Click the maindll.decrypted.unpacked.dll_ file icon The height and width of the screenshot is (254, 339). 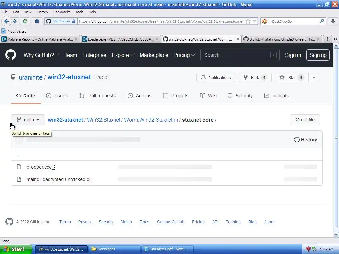[19, 179]
